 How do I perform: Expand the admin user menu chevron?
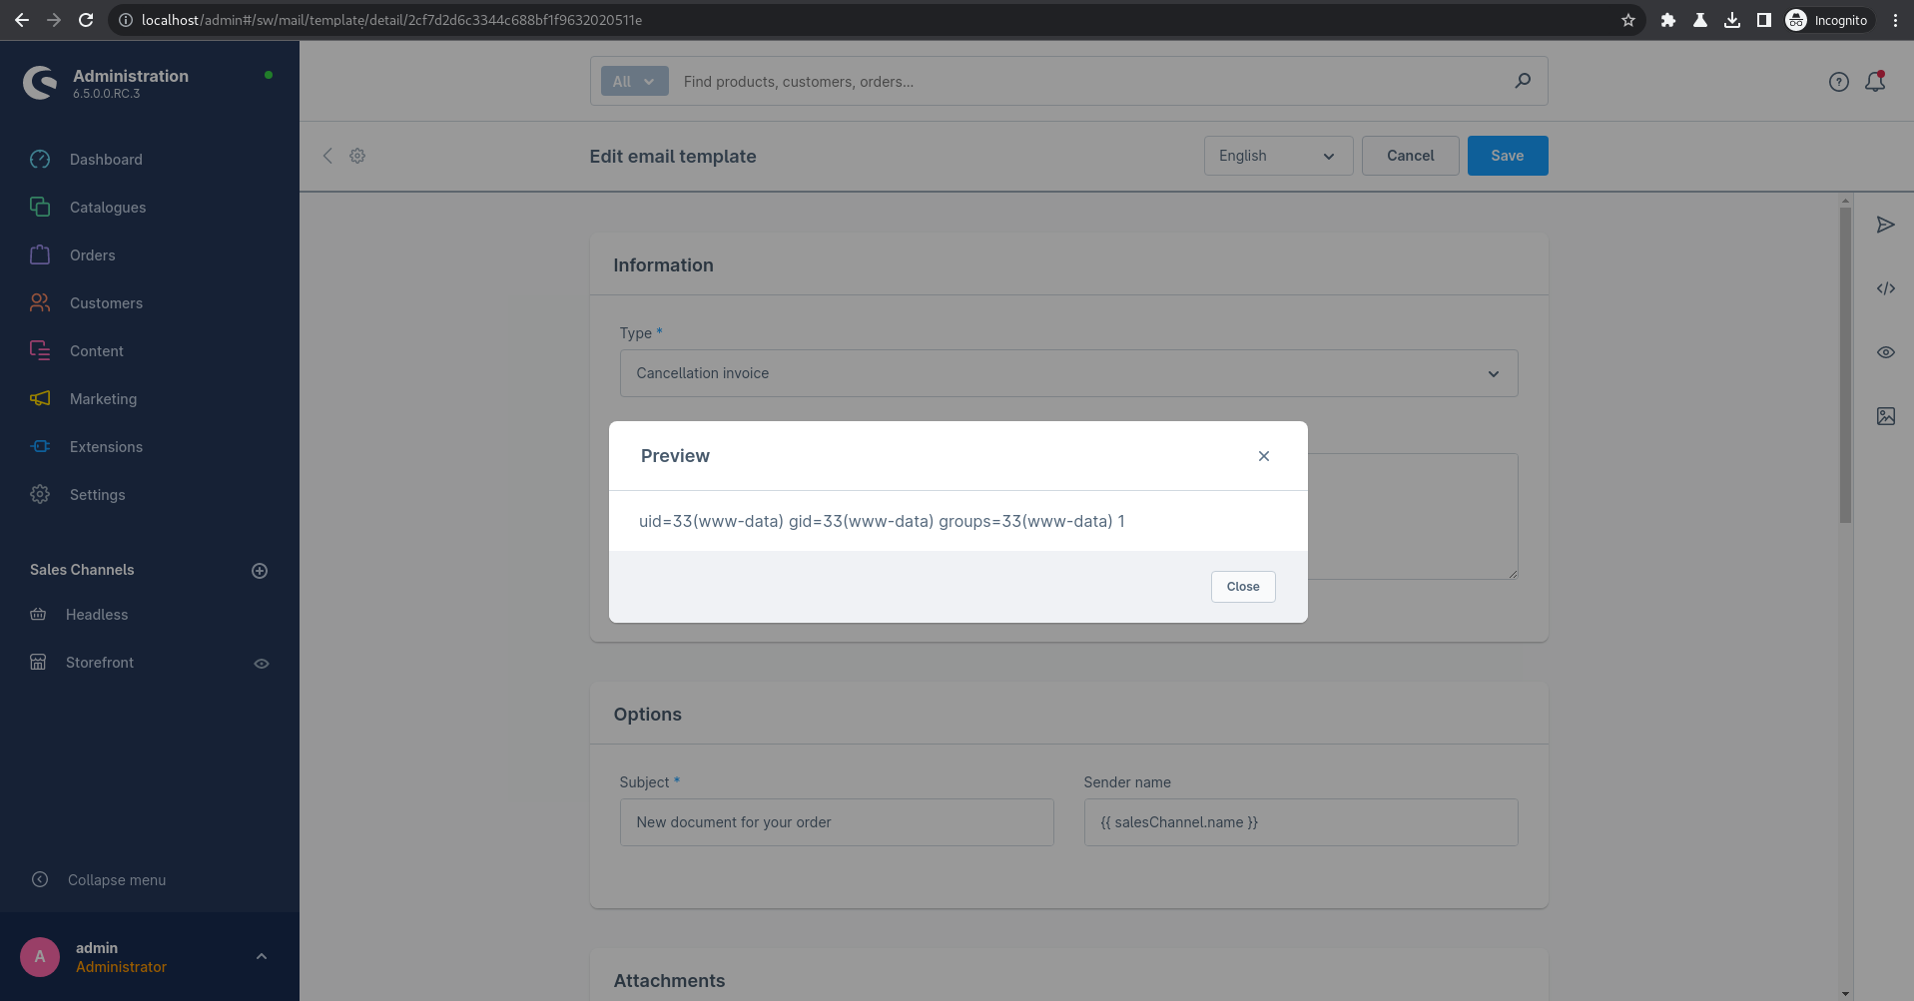click(262, 956)
